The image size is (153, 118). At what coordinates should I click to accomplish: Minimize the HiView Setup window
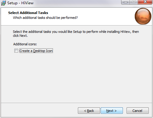(126, 2)
